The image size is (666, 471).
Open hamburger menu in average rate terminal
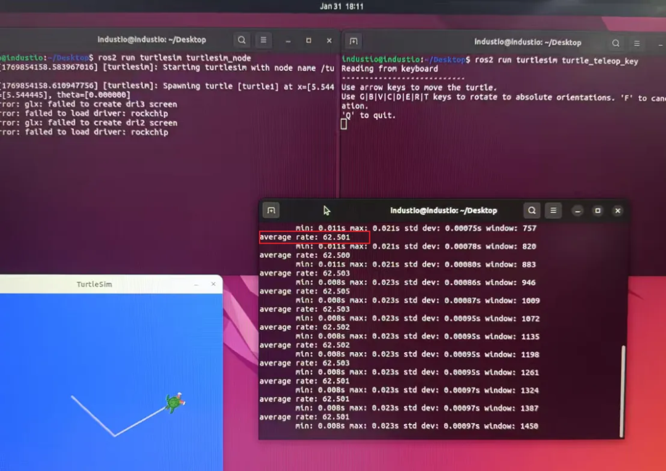coord(553,210)
